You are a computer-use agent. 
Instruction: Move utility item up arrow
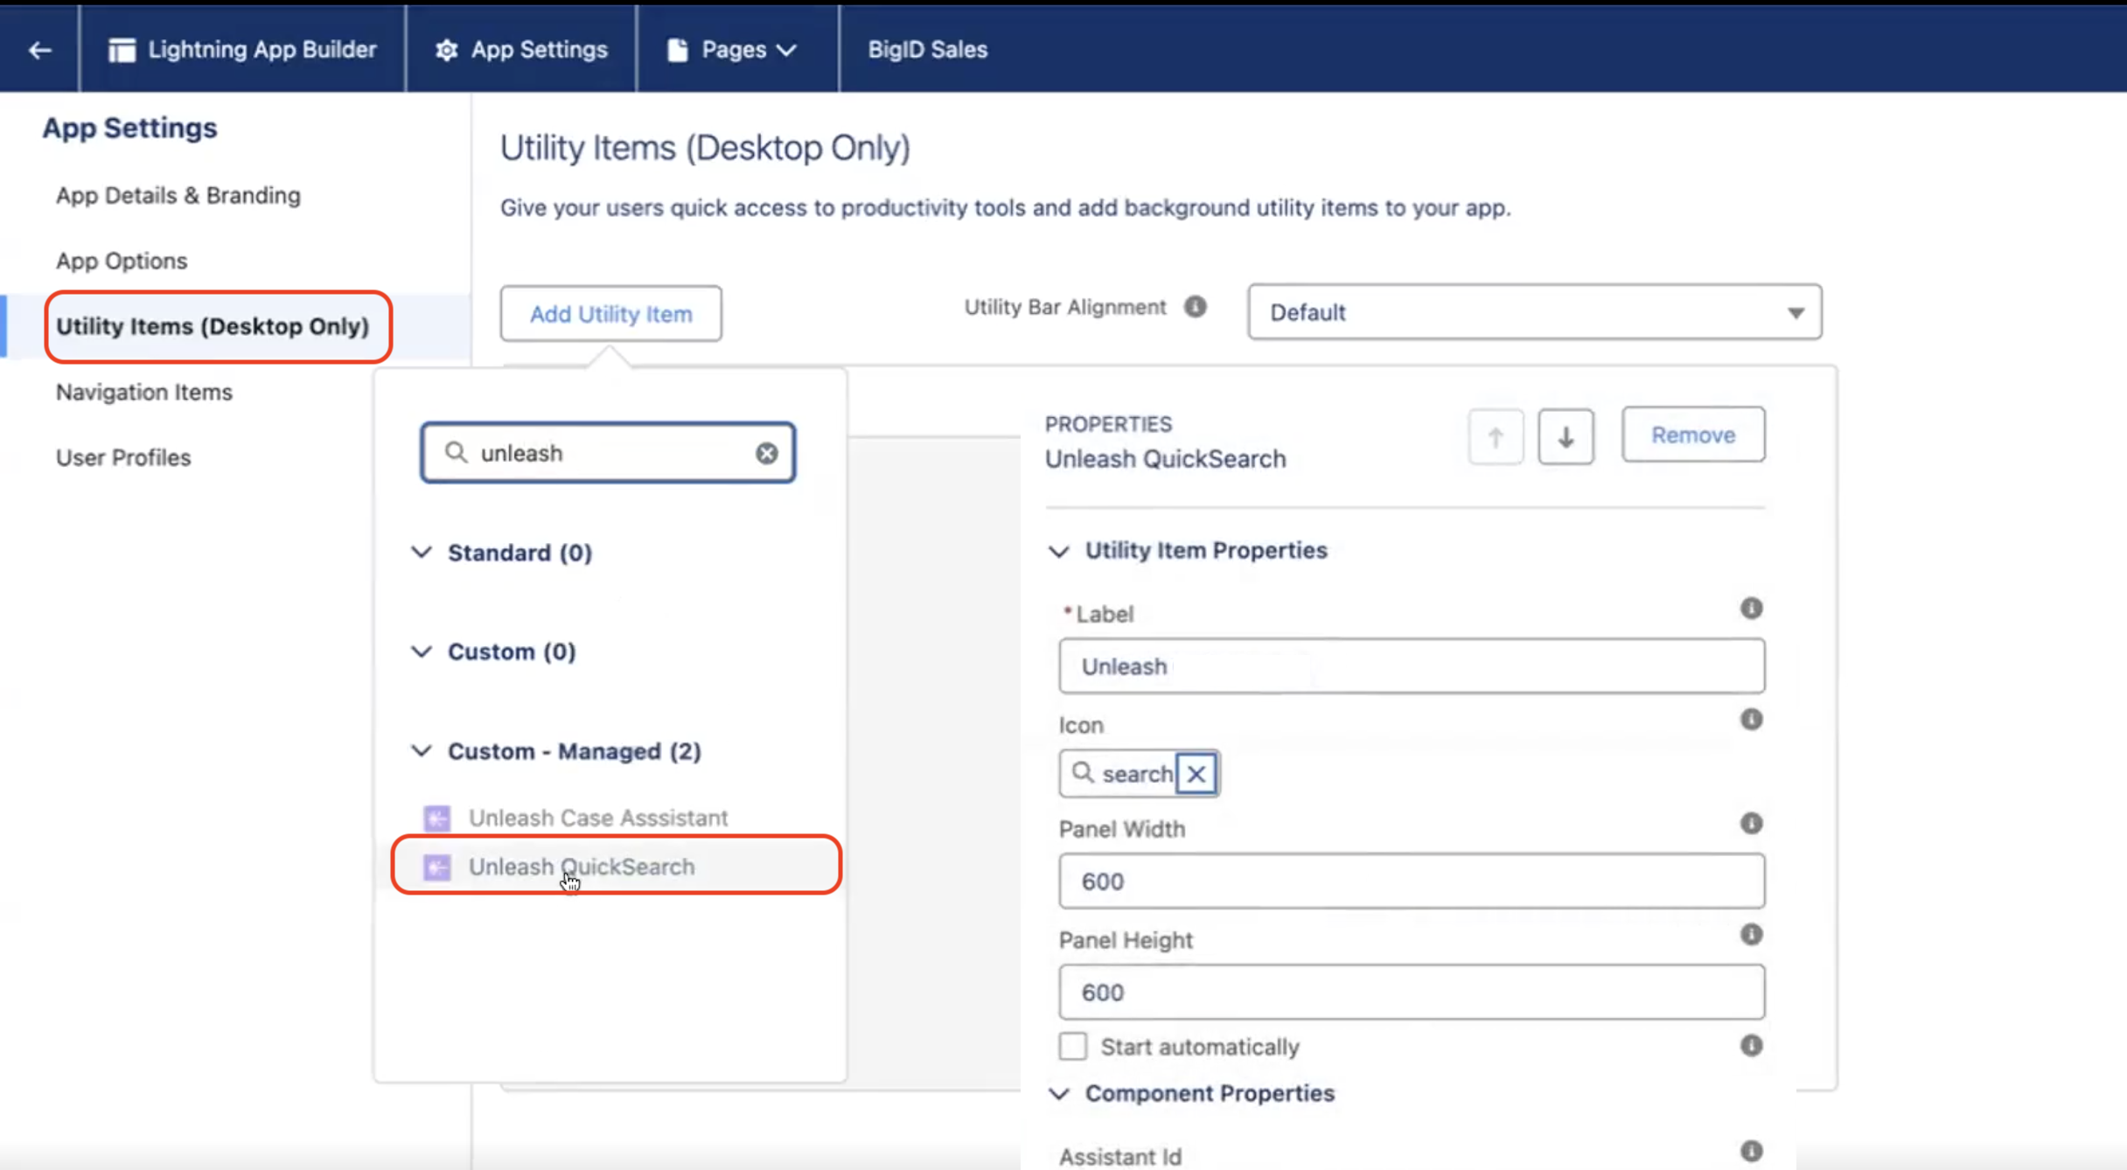tap(1496, 436)
